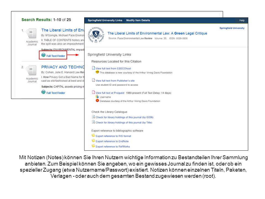Click document icon beside EBSCOhost full text

pyautogui.click(x=94, y=68)
